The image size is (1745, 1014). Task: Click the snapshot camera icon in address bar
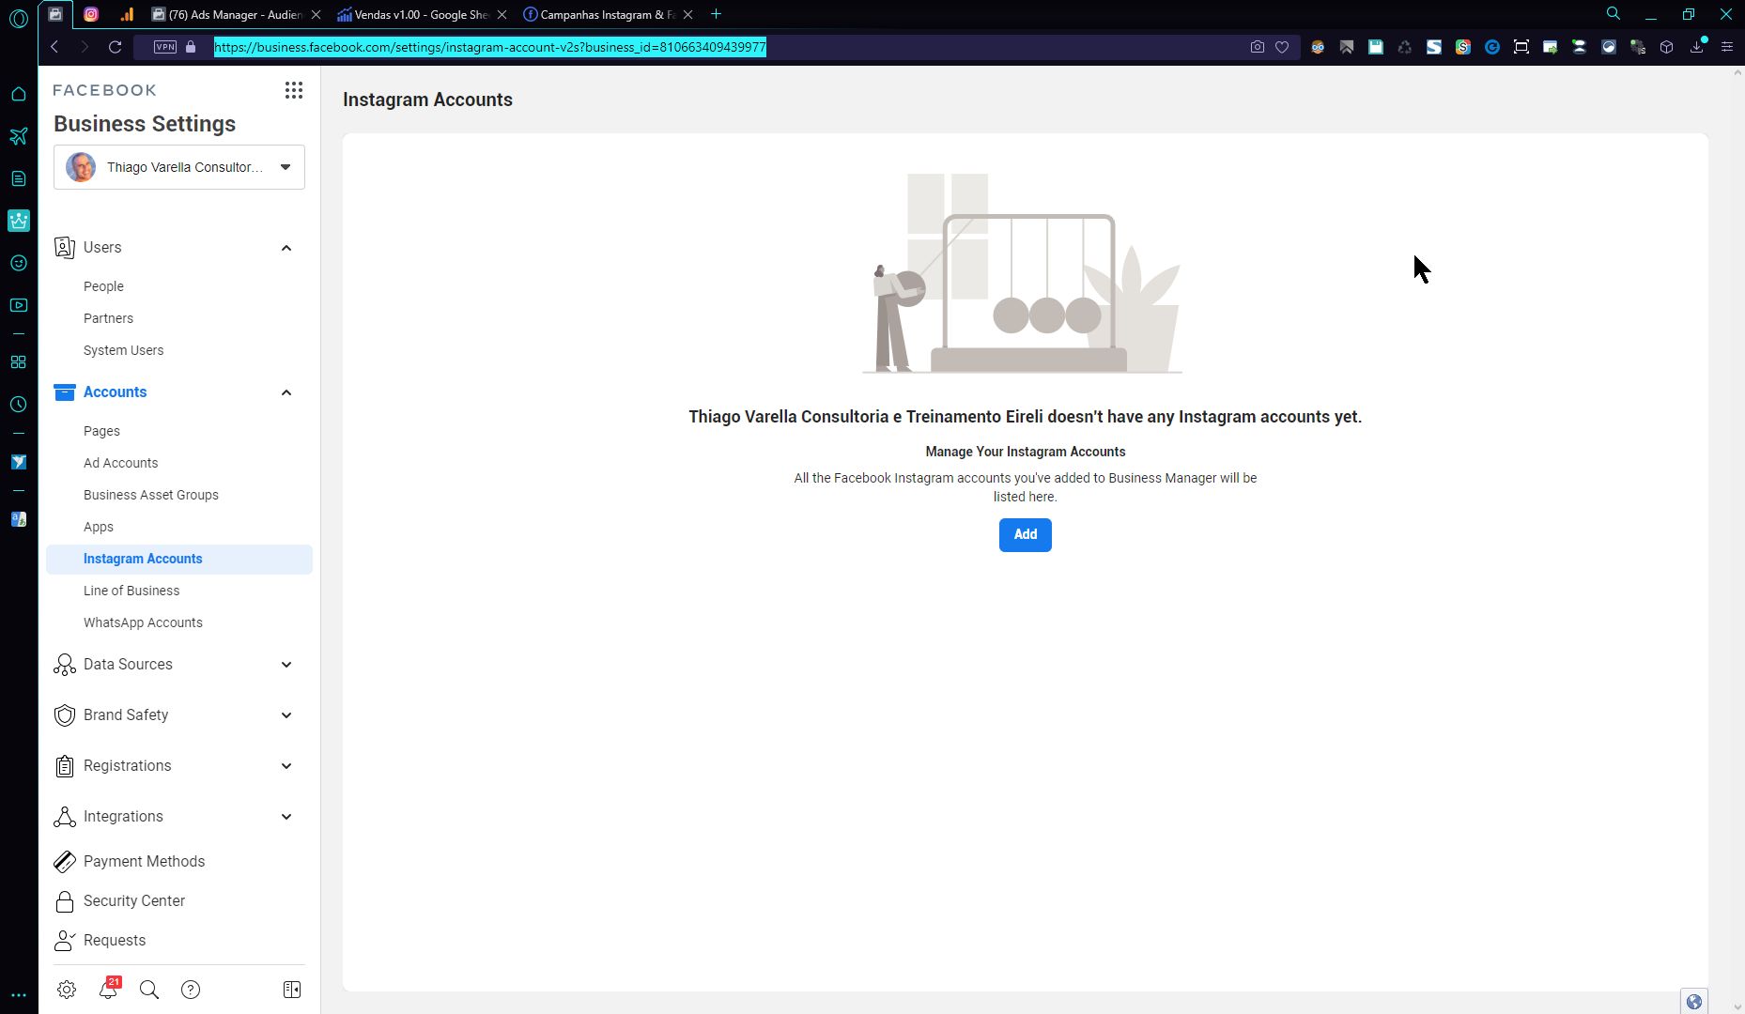pyautogui.click(x=1258, y=47)
